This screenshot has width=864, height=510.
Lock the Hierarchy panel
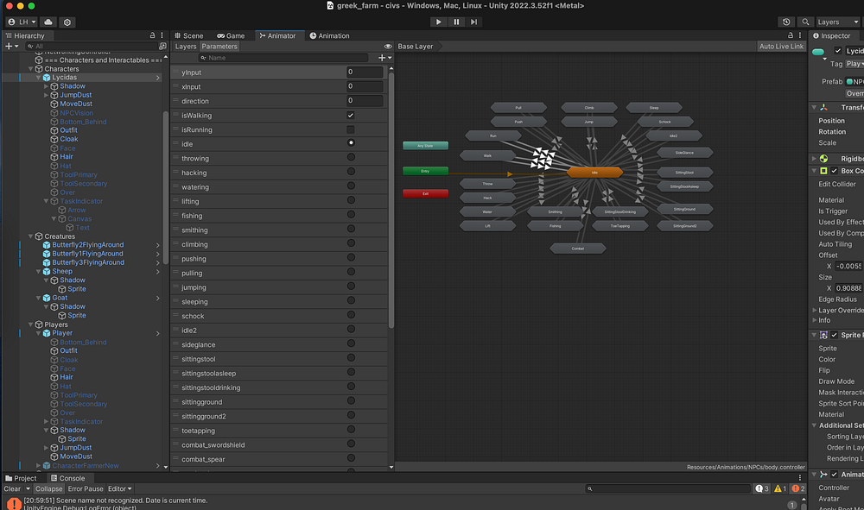[x=153, y=35]
